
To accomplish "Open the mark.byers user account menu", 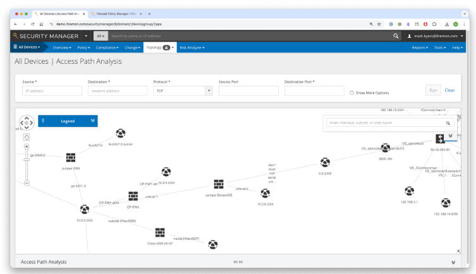I will pos(436,36).
